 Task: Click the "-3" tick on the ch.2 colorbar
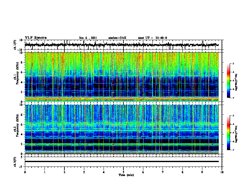pyautogui.click(x=233, y=116)
